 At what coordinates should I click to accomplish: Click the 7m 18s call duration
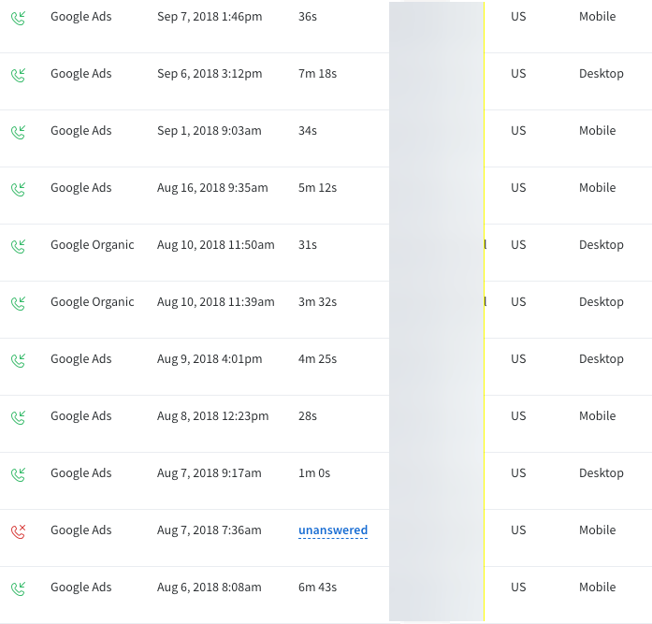pyautogui.click(x=317, y=74)
